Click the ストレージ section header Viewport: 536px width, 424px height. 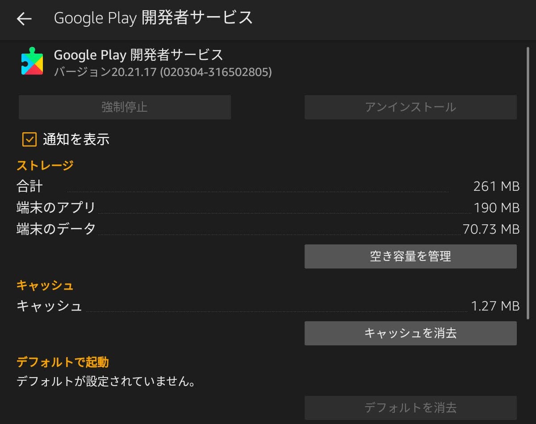coord(45,165)
